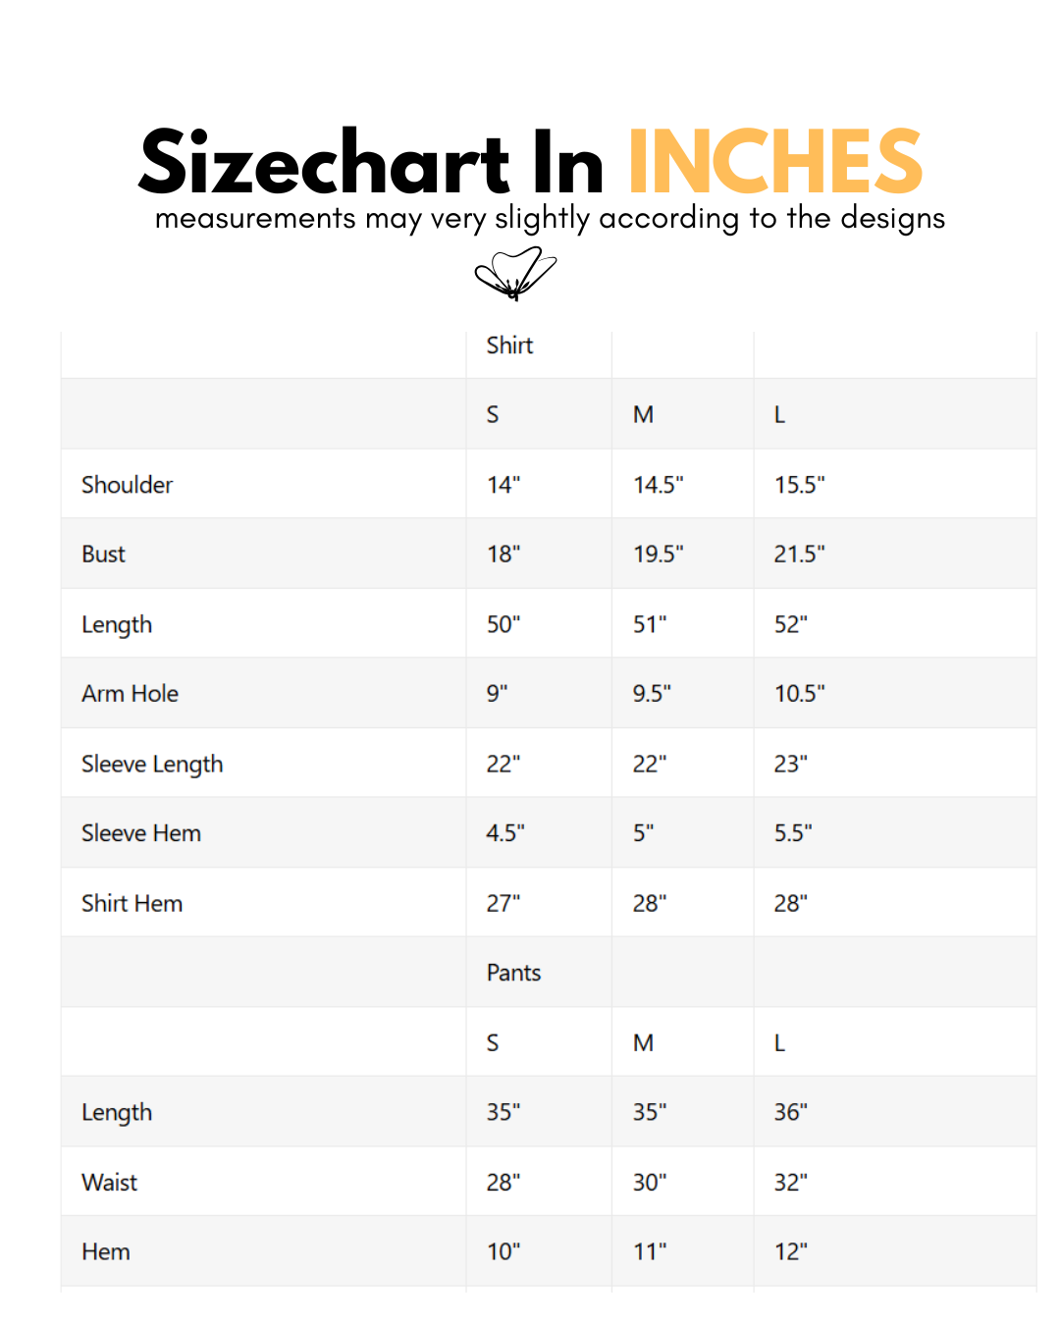Click the butterfly icon below the title
Screen dimensions: 1060x1325
515,273
